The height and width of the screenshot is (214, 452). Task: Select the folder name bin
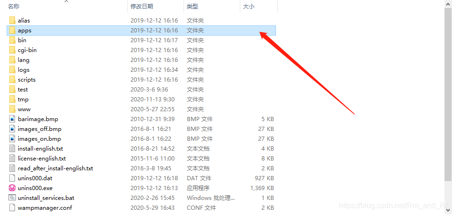[22, 40]
